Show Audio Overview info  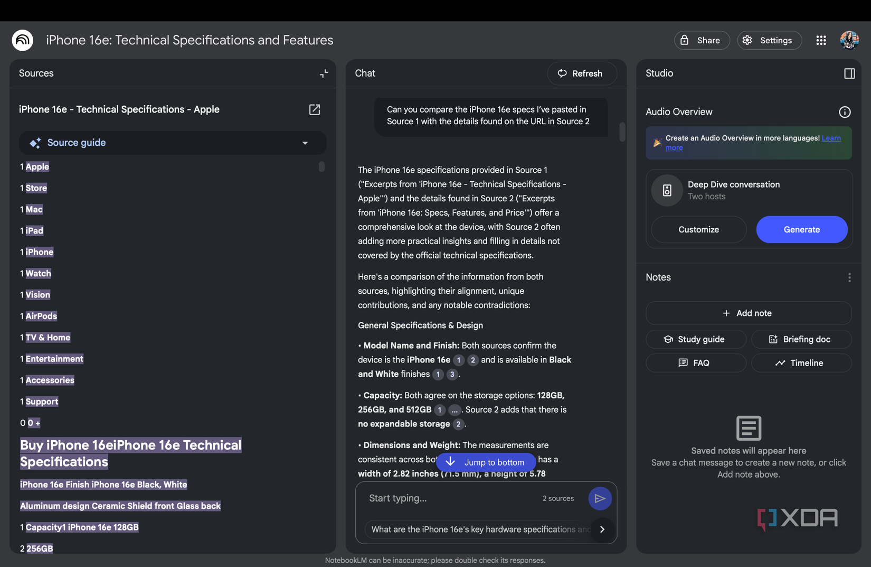(x=845, y=112)
